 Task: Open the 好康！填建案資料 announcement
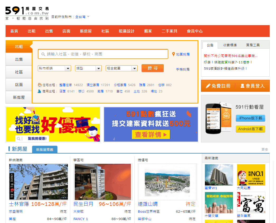[228, 62]
